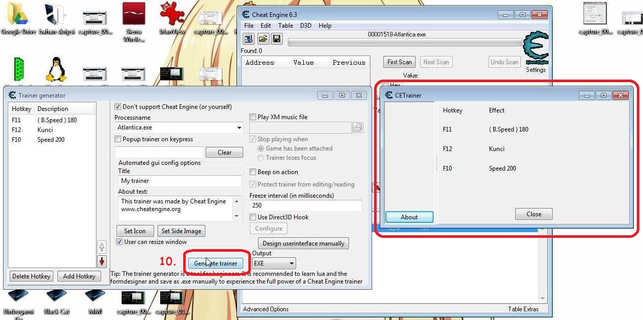Open the Help menu in Cheat Engine
The image size is (643, 320).
pyautogui.click(x=325, y=26)
